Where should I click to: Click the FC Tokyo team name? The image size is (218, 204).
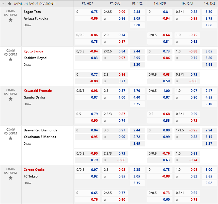tap(31, 176)
